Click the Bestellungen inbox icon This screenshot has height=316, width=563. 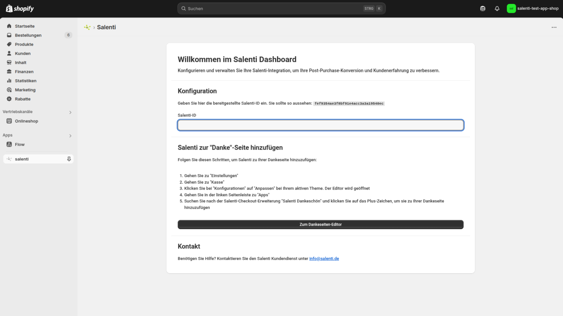click(x=9, y=35)
